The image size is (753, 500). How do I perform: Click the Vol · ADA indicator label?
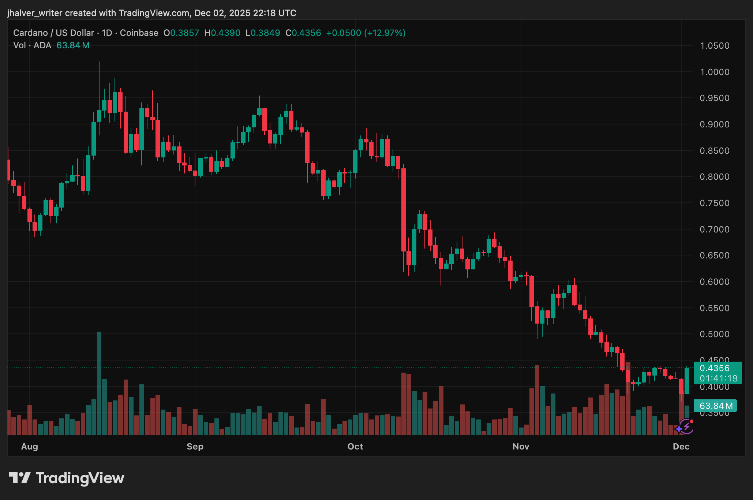pyautogui.click(x=32, y=45)
